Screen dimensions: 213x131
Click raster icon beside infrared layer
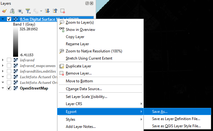16,60
